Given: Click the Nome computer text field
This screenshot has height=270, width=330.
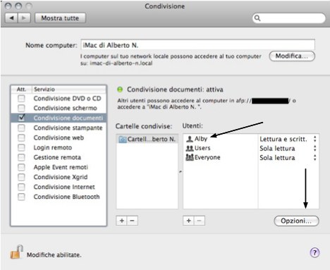Looking at the screenshot, I should 197,45.
